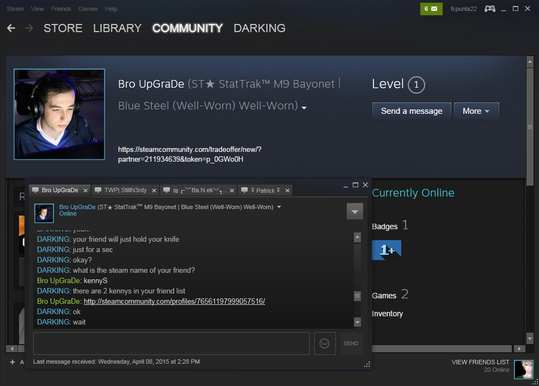Image resolution: width=539 pixels, height=386 pixels.
Task: Click the fcpunla22 account name
Action: (x=463, y=9)
